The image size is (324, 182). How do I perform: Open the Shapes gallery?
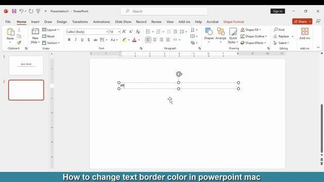pyautogui.click(x=209, y=35)
